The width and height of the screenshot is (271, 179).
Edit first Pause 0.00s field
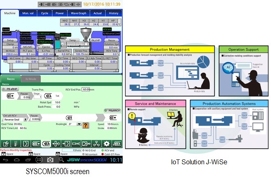coord(26,97)
